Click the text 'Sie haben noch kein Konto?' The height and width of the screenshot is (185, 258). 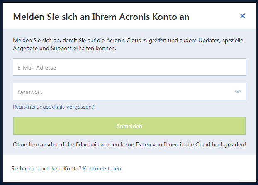(x=46, y=168)
